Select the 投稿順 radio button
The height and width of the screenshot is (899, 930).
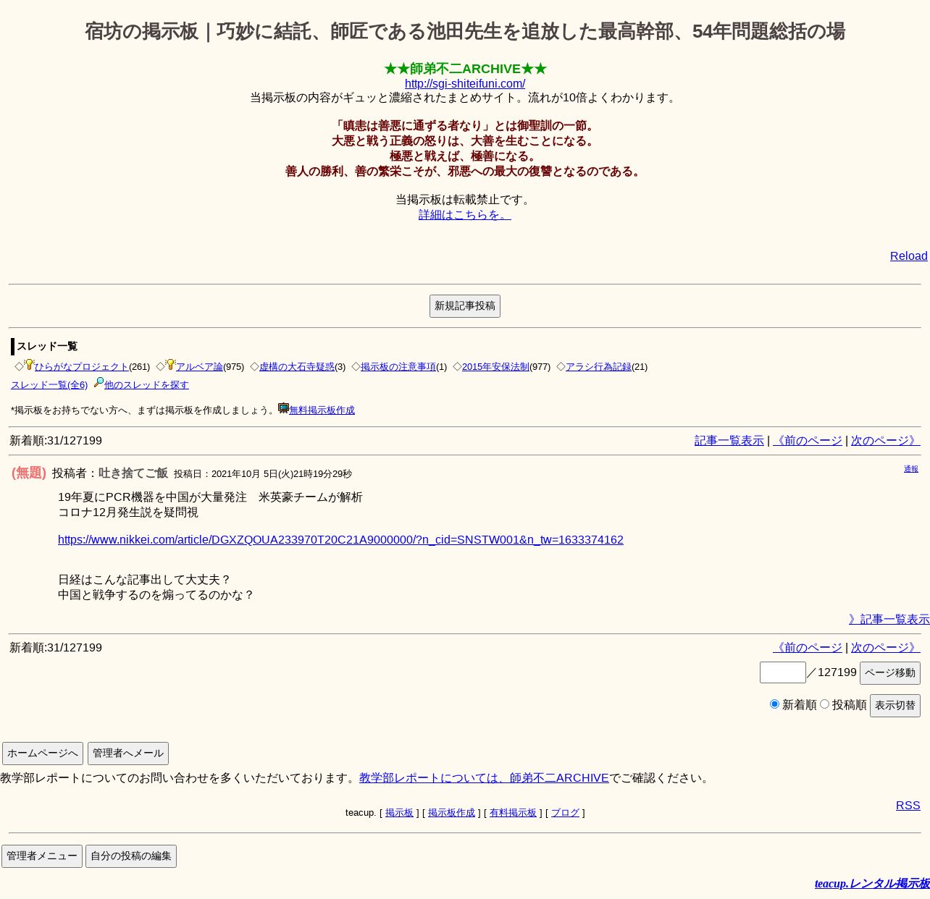(x=824, y=704)
